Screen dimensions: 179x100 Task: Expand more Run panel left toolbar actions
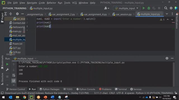pyautogui.click(x=7, y=85)
